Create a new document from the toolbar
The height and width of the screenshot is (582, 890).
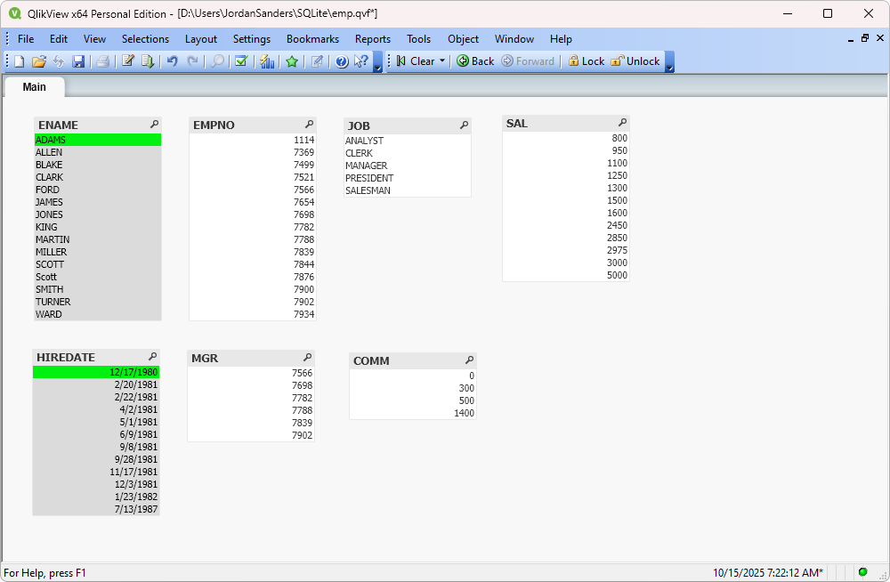(17, 61)
